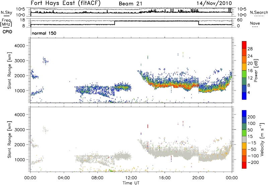Image resolution: width=268 pixels, height=185 pixels.
Task: Click the '4' tick on the Power colorbar
Action: pyautogui.click(x=249, y=93)
